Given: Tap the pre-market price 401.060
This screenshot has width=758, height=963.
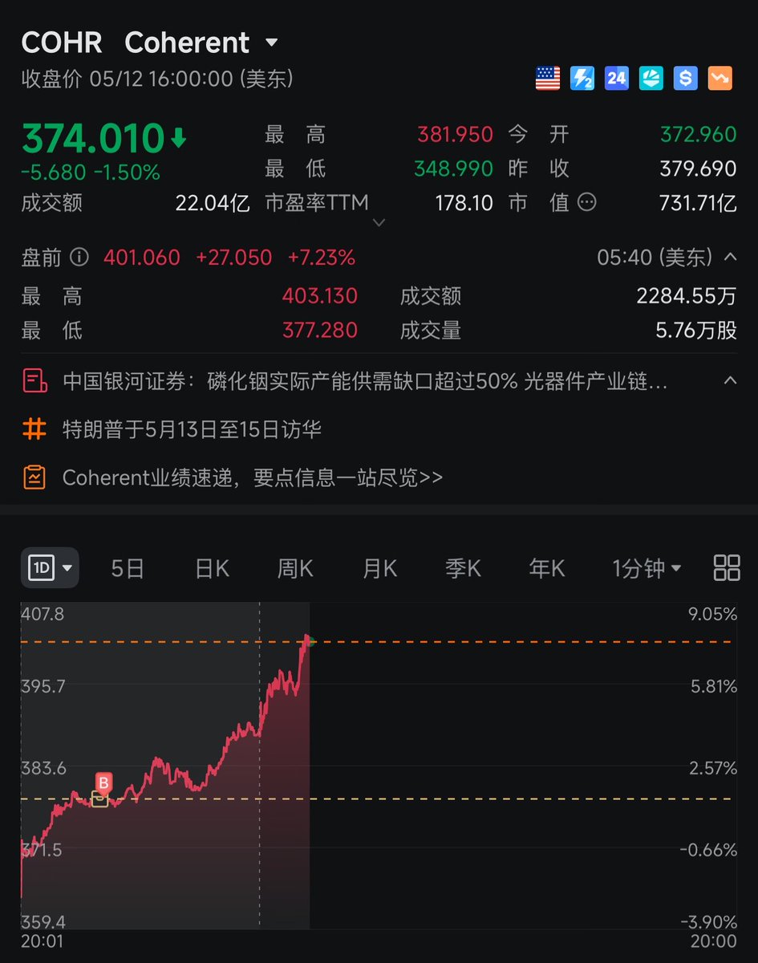Looking at the screenshot, I should pos(142,258).
